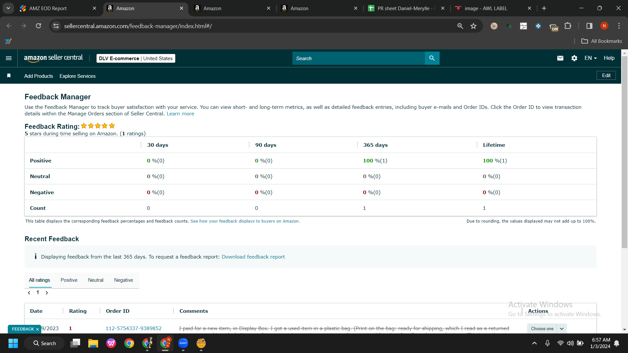Viewport: 628px width, 353px height.
Task: Click the Amazon Seller Central logo
Action: (53, 58)
